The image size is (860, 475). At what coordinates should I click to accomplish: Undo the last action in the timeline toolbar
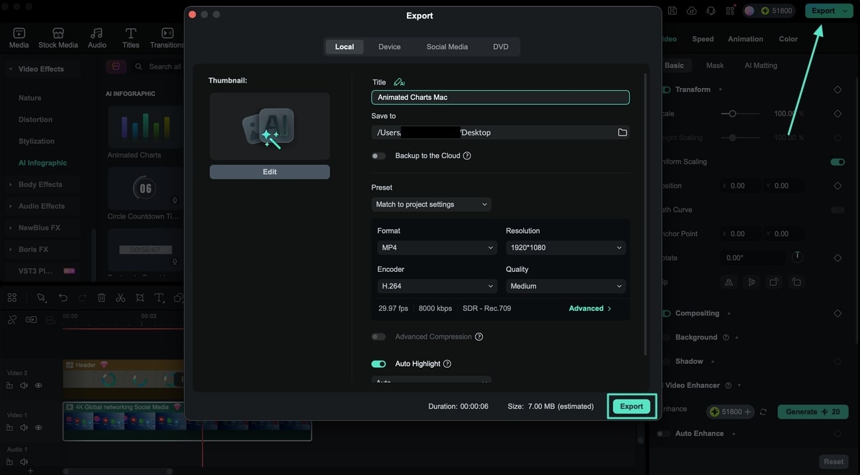pyautogui.click(x=64, y=298)
